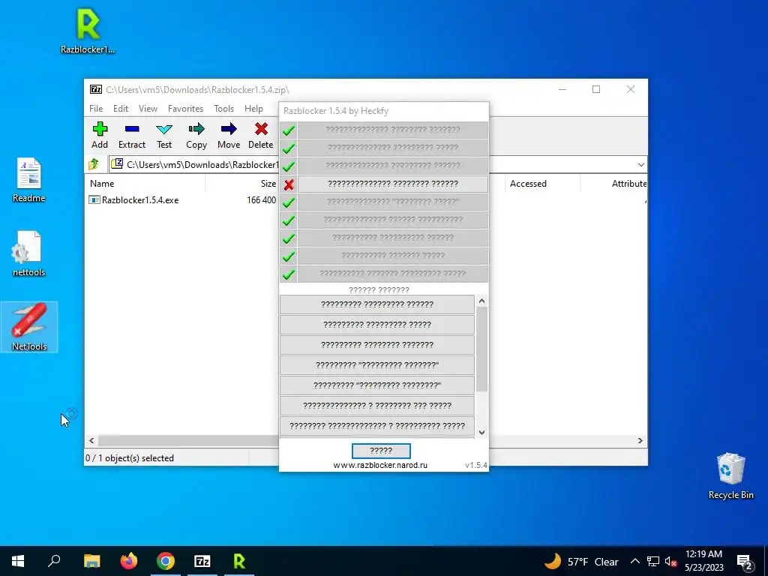The image size is (768, 576).
Task: Click the muted volume tray icon
Action: (x=671, y=562)
